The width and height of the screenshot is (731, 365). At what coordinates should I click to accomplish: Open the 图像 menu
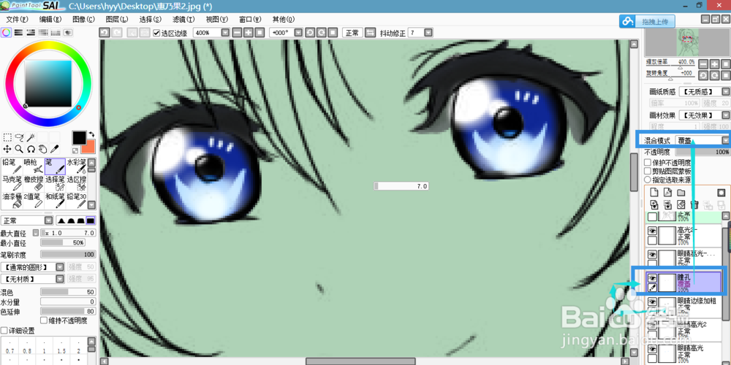(x=83, y=19)
